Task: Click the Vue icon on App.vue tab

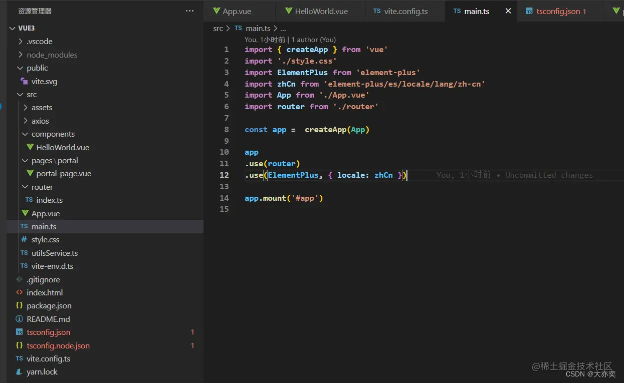Action: [x=217, y=11]
